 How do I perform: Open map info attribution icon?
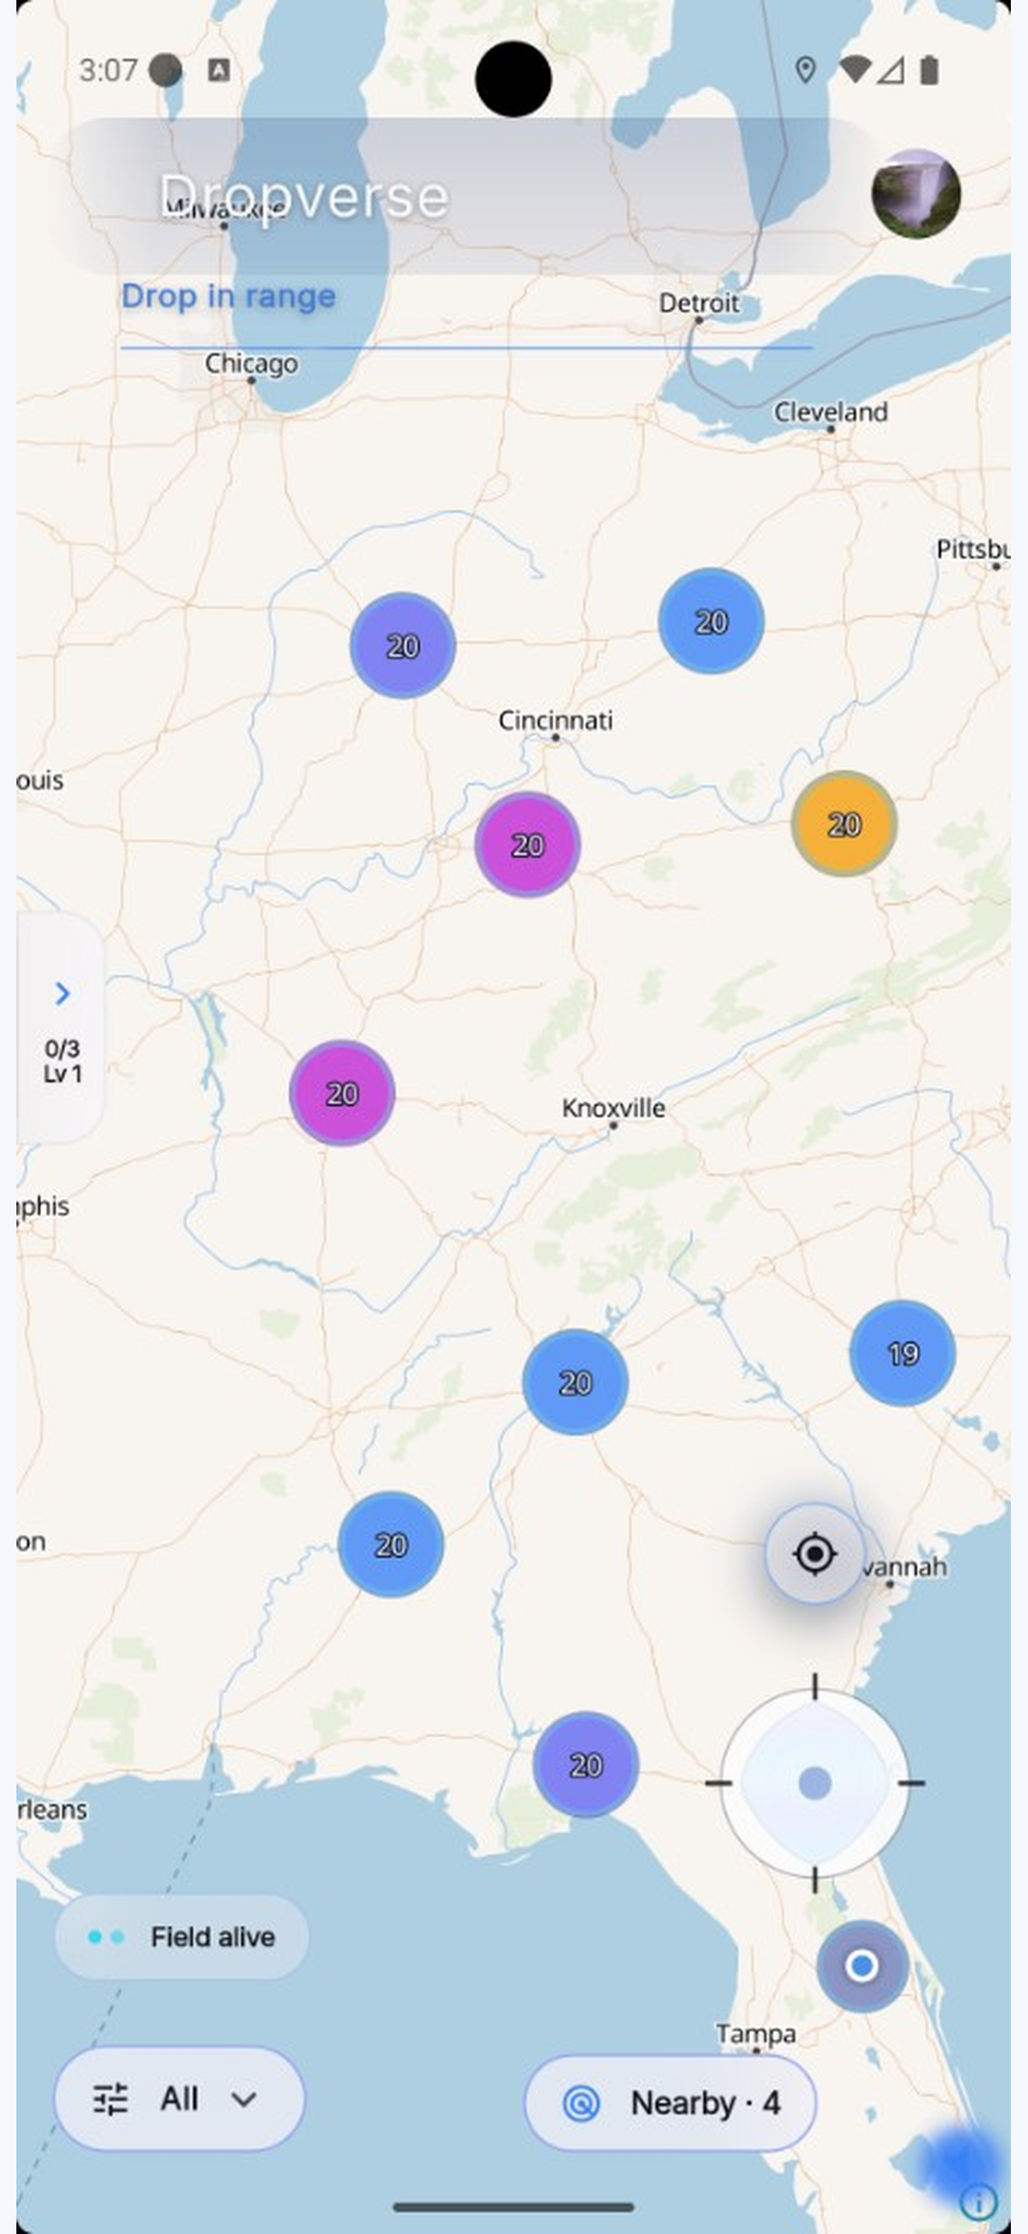979,2201
